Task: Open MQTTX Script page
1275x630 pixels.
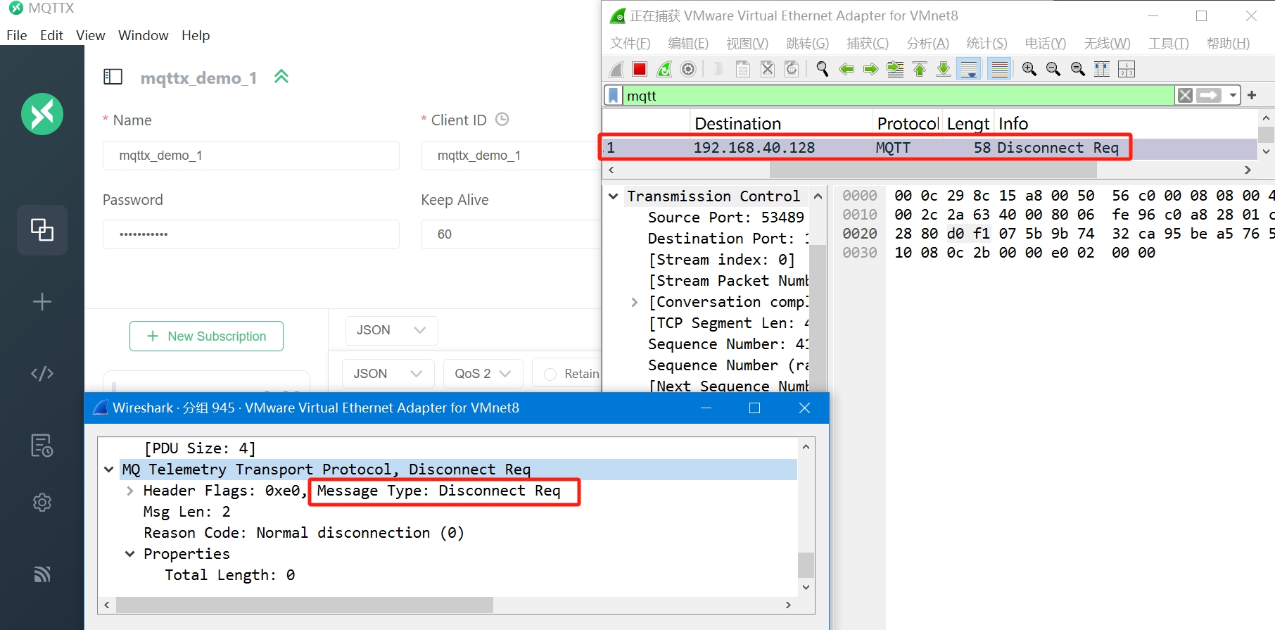Action: (42, 373)
